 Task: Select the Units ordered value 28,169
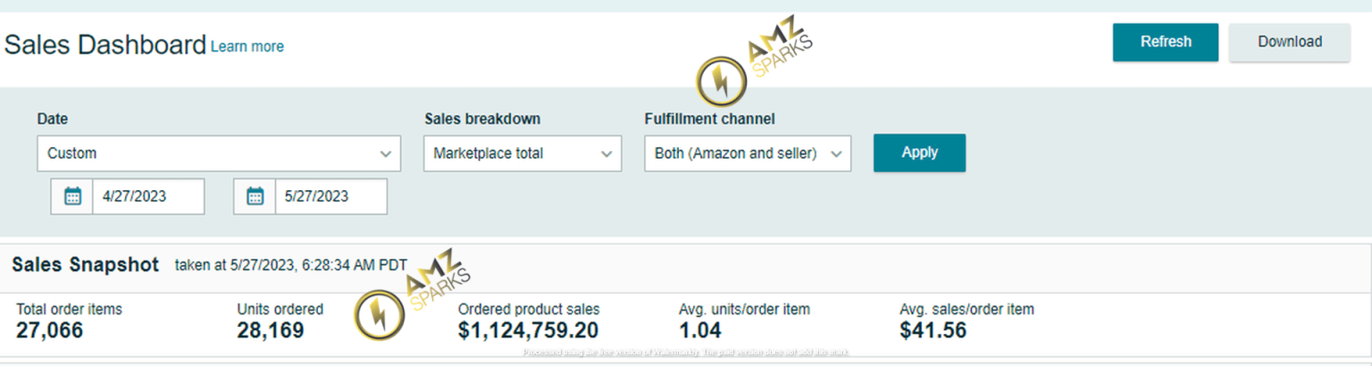click(x=271, y=330)
